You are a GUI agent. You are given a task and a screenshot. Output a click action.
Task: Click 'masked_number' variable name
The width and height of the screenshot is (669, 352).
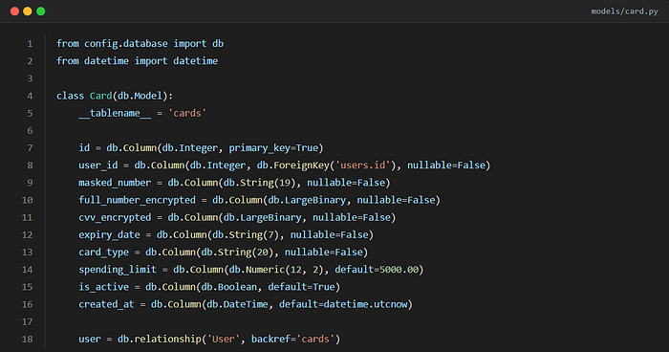click(x=115, y=183)
